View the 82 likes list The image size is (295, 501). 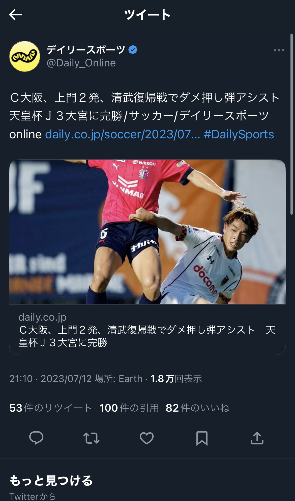(197, 408)
